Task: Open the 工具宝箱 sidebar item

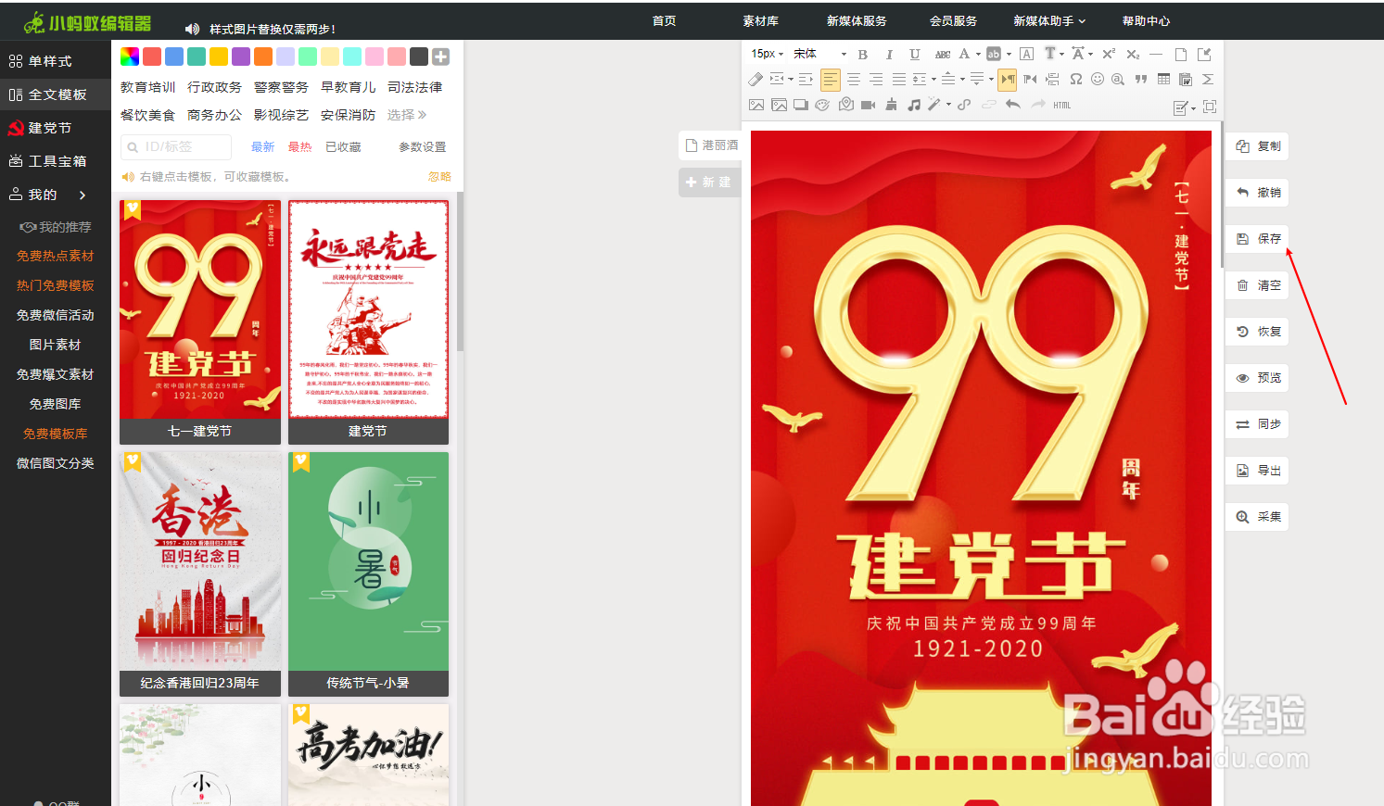Action: 56,161
